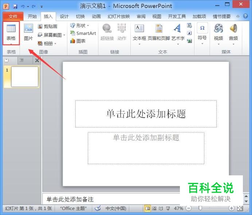Switch to the View (视图) tab
This screenshot has height=215, width=252.
[x=157, y=16]
